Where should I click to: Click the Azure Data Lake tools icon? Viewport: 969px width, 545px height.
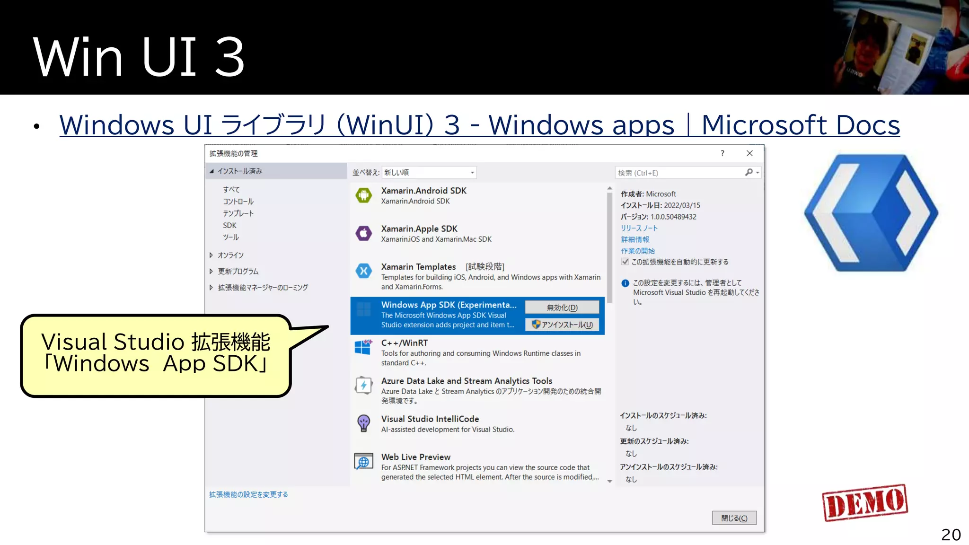pos(363,385)
